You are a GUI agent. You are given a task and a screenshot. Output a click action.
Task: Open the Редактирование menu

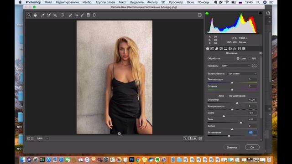(67, 2)
